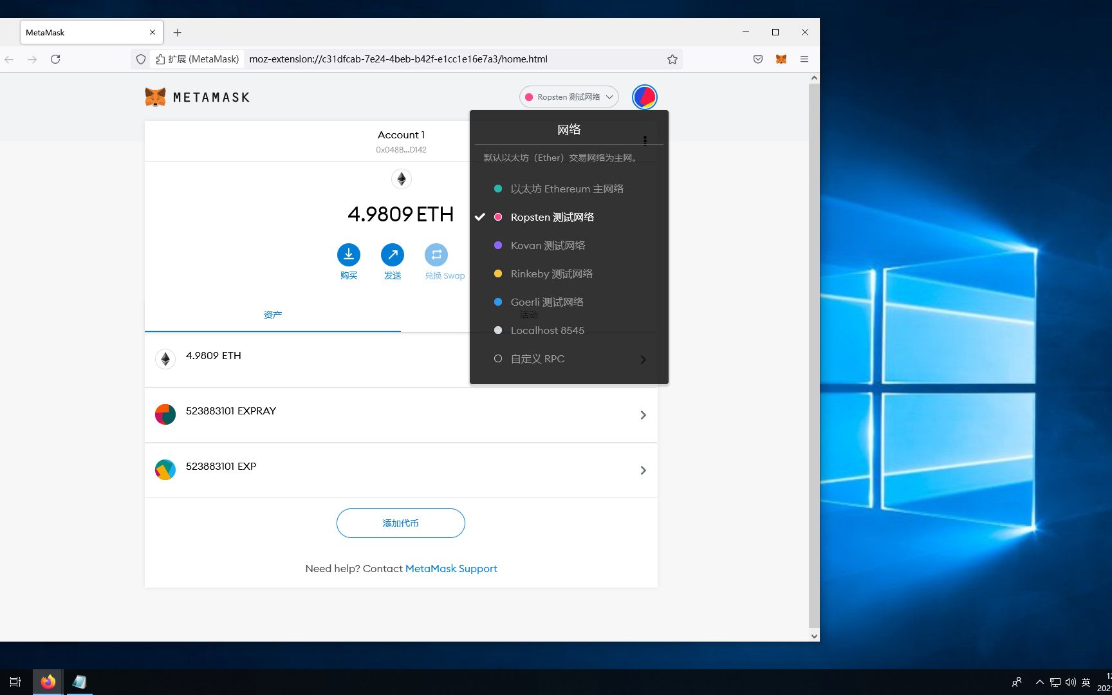The width and height of the screenshot is (1112, 695).
Task: Click the volume icon in system tray
Action: (x=1070, y=682)
